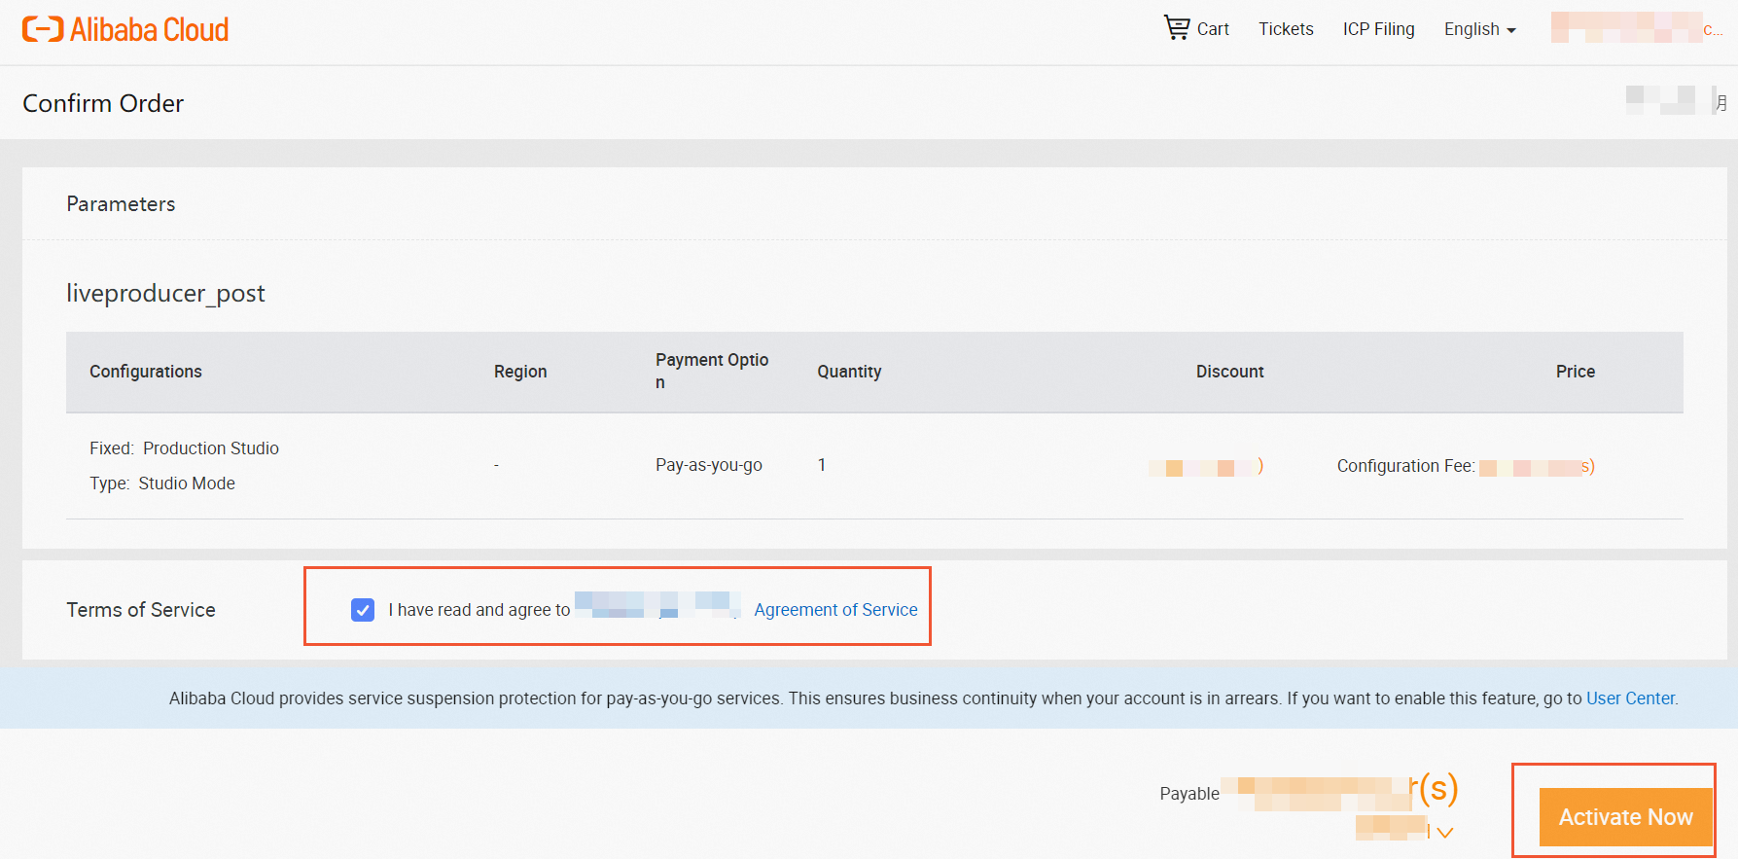Click the shopping cart icon
Image resolution: width=1738 pixels, height=859 pixels.
click(x=1177, y=27)
